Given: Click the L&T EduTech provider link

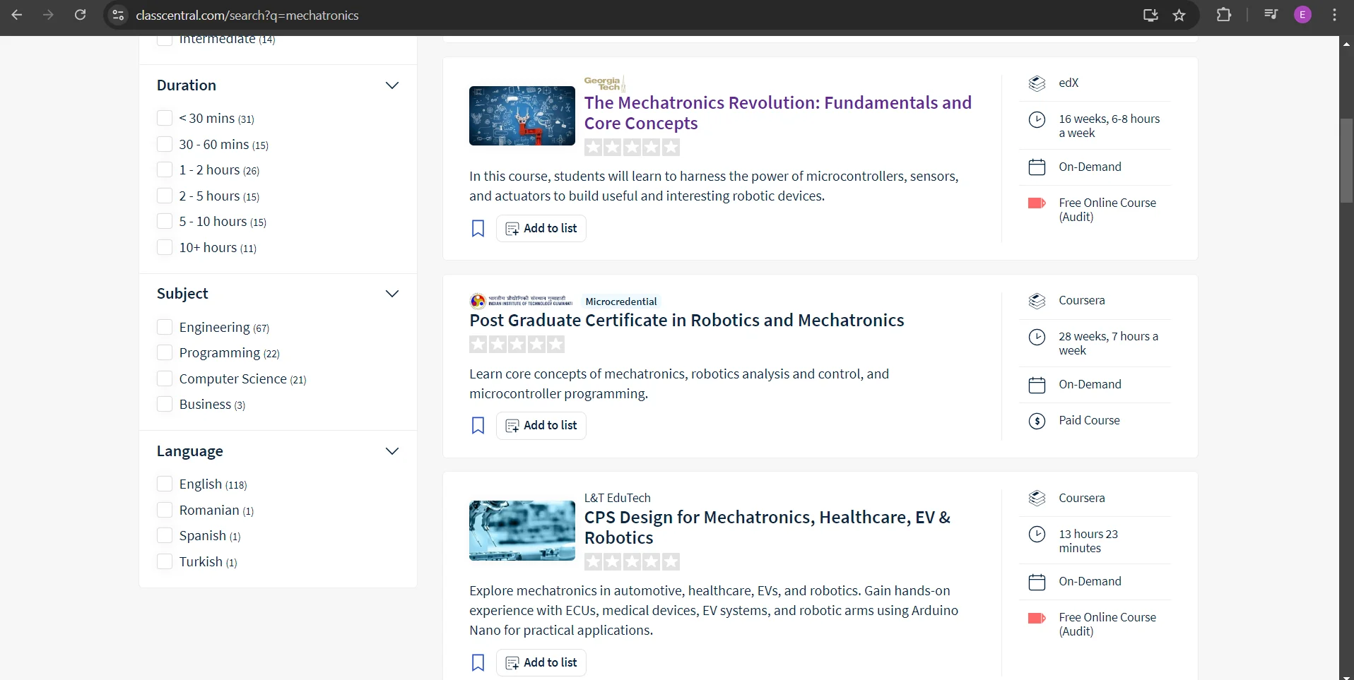Looking at the screenshot, I should tap(617, 498).
